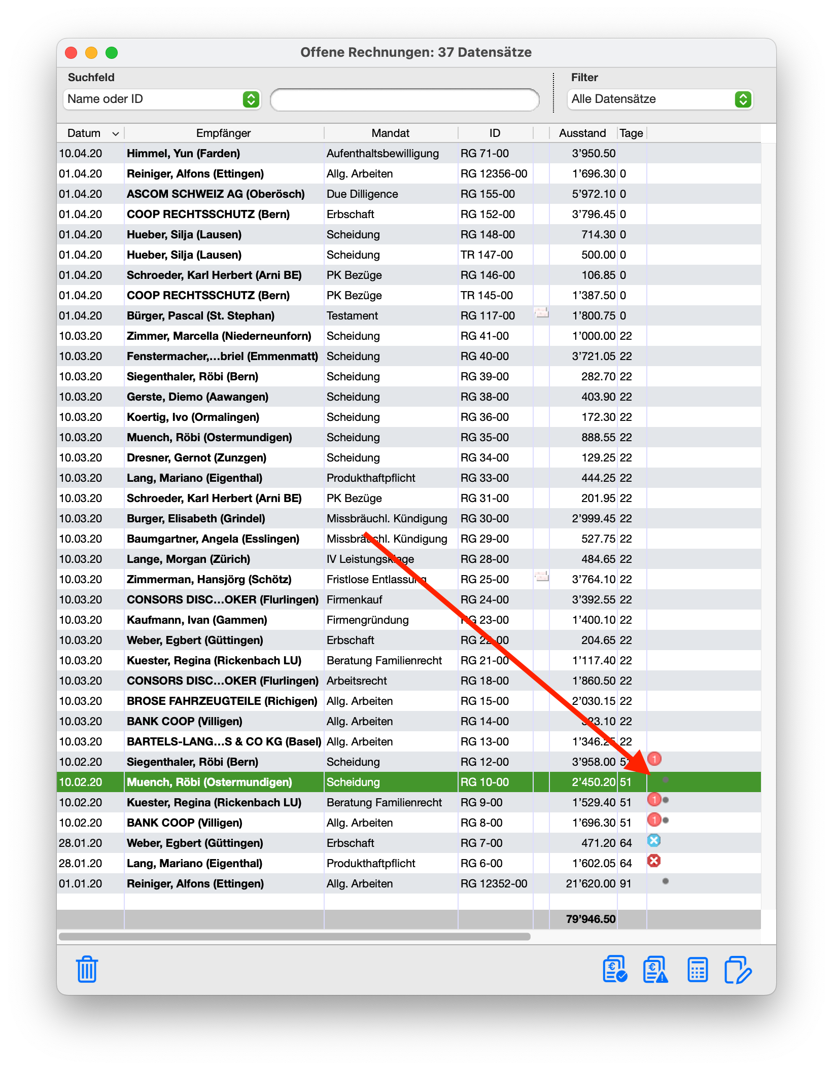Open the calculator icon in bottom toolbar
833x1070 pixels.
(698, 970)
